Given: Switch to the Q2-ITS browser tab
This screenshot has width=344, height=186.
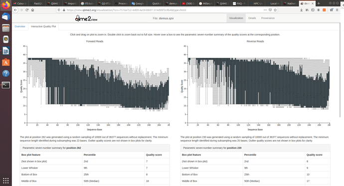Looking at the screenshot, I should [104, 3].
